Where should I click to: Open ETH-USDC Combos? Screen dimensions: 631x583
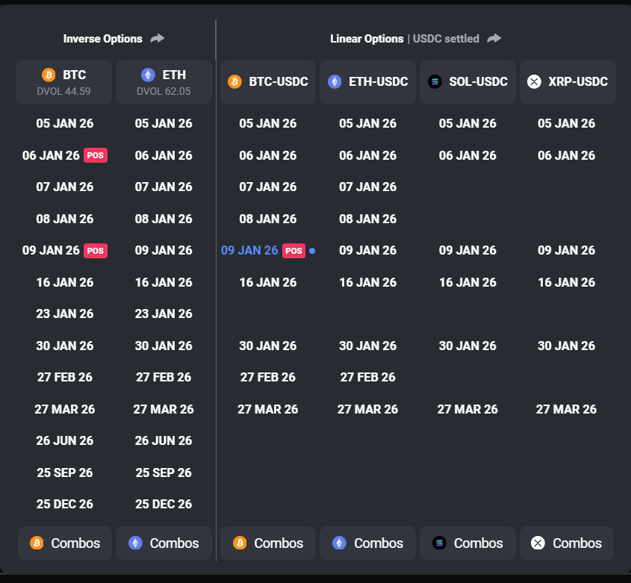tap(368, 543)
